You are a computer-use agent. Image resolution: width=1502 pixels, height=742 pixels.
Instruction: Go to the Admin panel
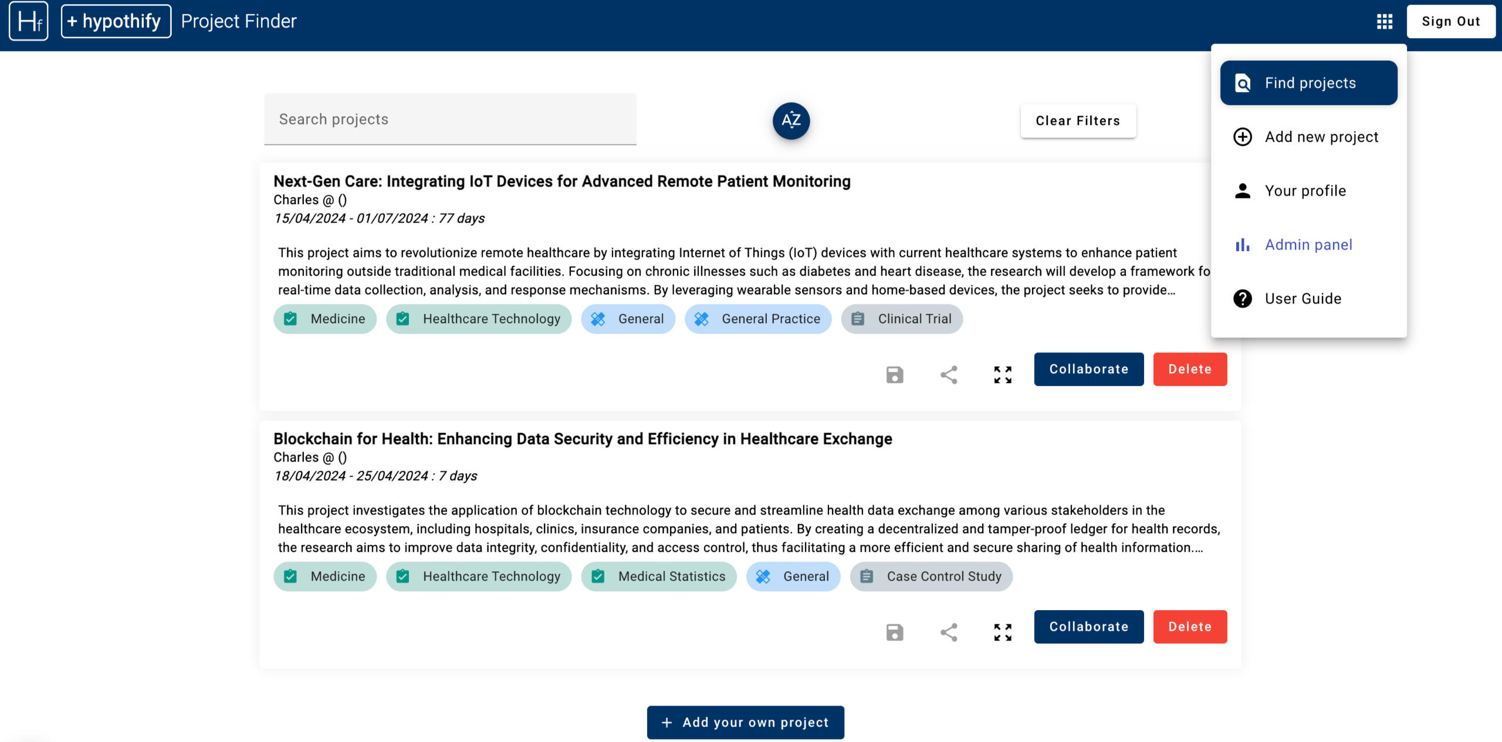point(1308,245)
